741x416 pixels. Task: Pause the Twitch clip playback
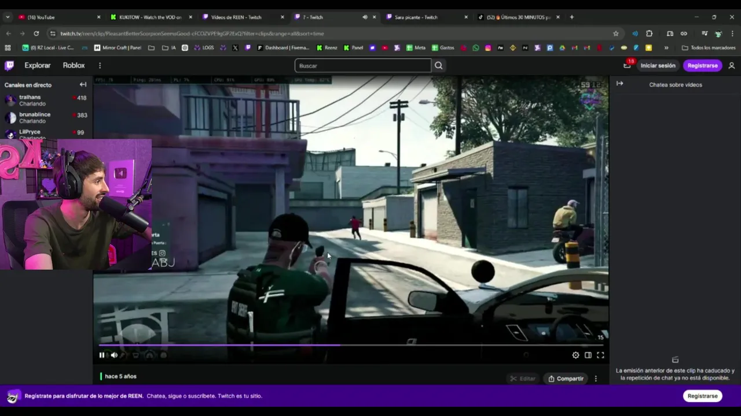click(x=102, y=355)
